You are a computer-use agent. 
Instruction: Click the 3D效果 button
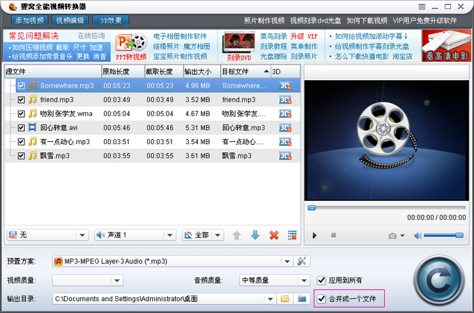111,20
